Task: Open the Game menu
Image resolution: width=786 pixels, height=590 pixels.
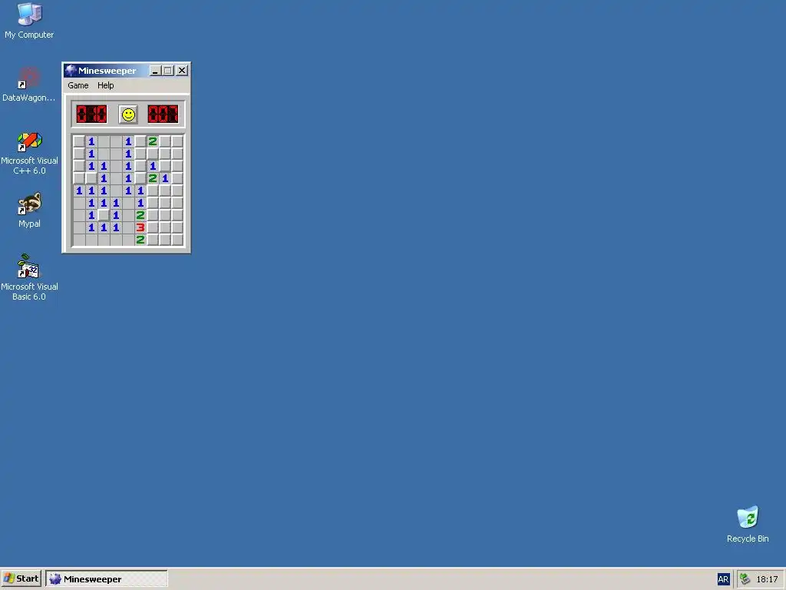Action: click(x=78, y=85)
